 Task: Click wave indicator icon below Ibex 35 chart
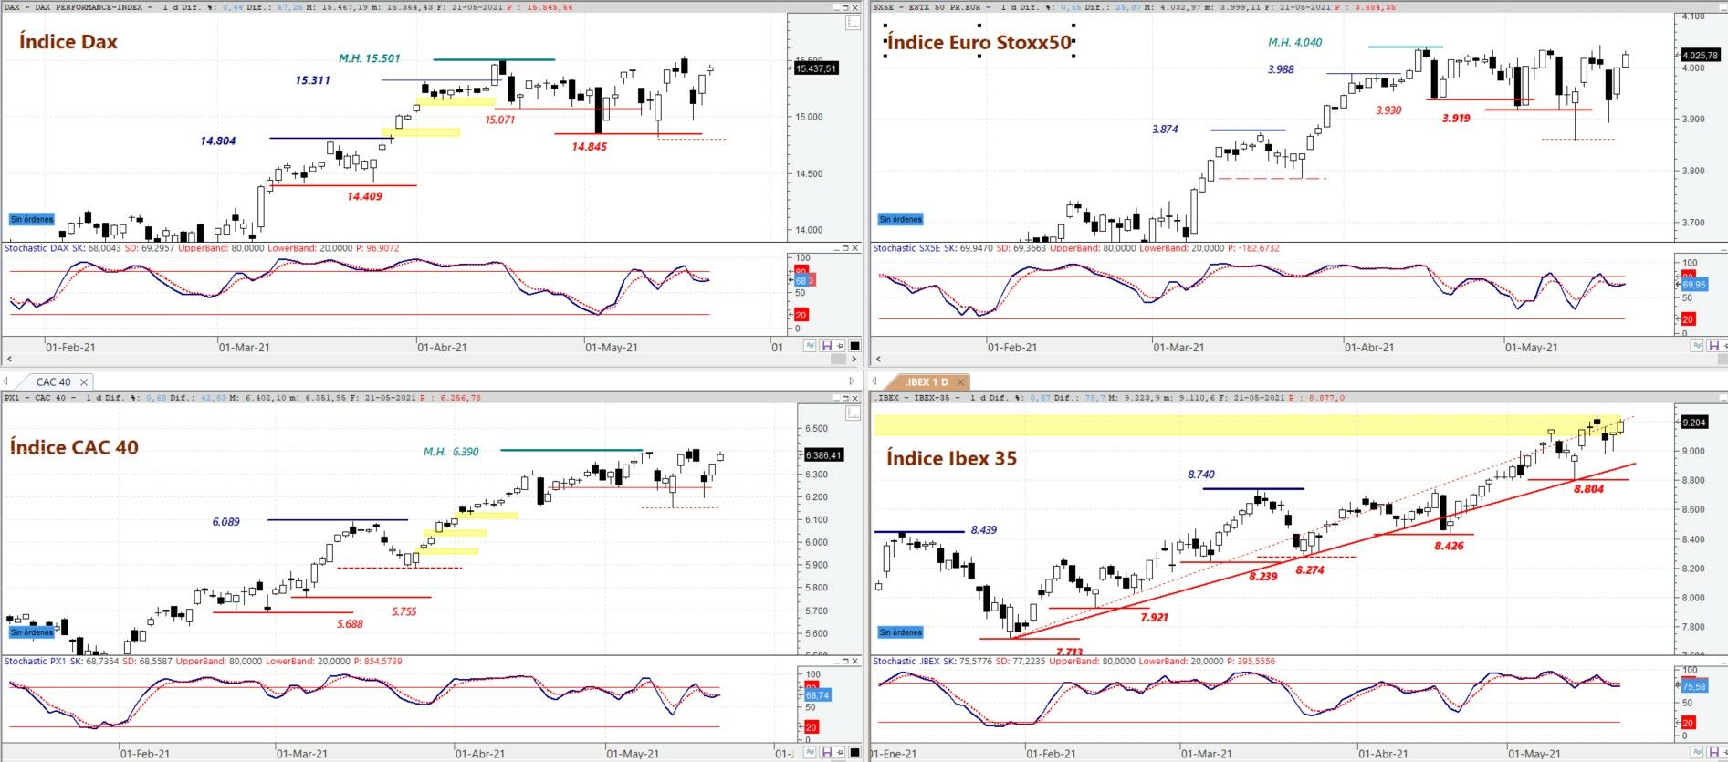1698,753
